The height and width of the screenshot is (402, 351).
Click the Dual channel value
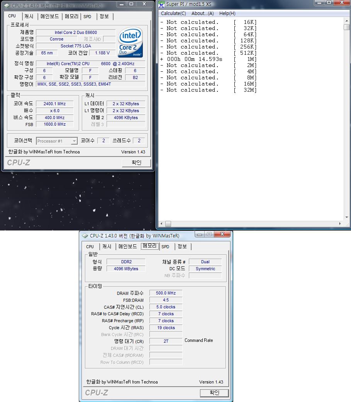click(205, 262)
